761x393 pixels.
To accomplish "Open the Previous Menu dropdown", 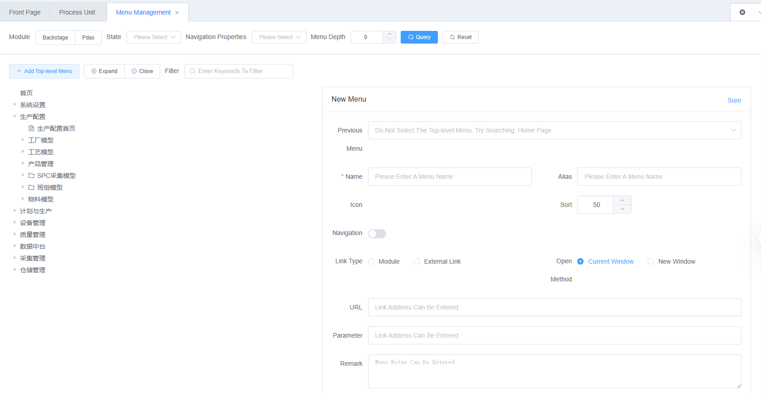I will (x=555, y=130).
